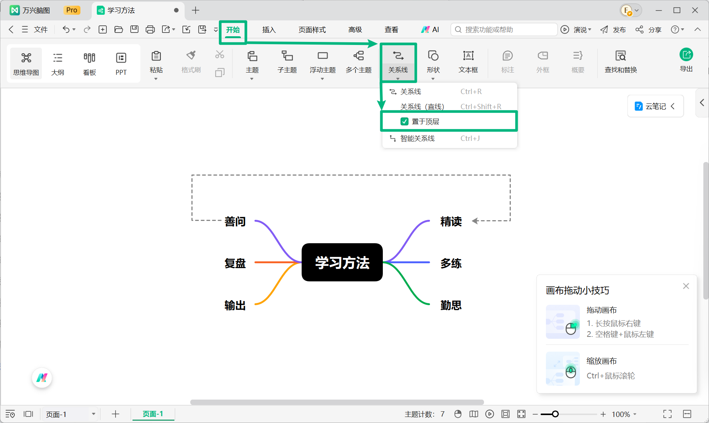Open the help question-mark dropdown

[x=677, y=29]
